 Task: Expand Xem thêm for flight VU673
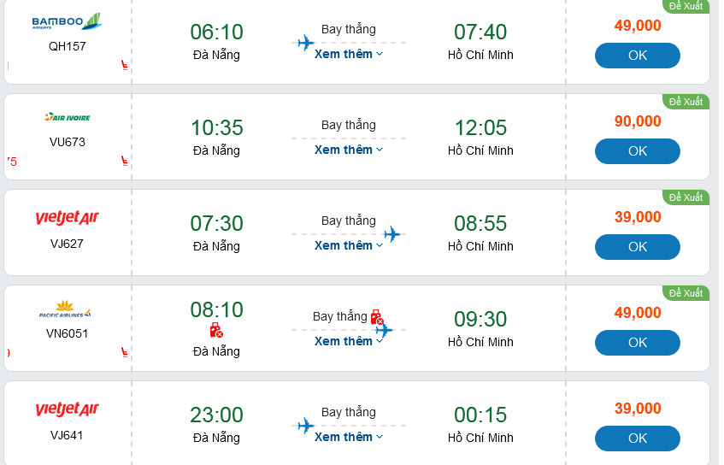coord(349,150)
